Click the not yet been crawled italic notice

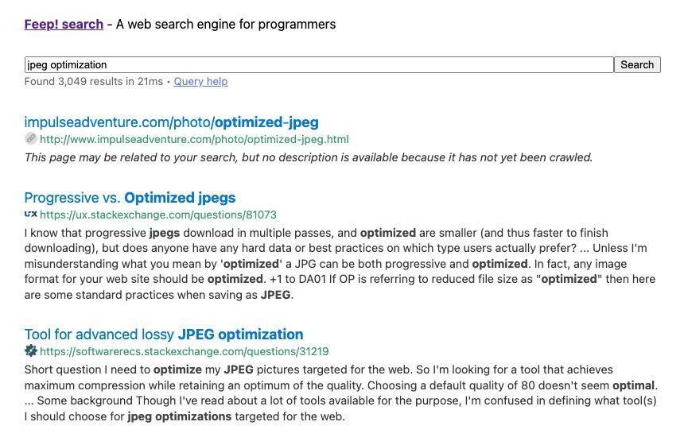pos(309,157)
